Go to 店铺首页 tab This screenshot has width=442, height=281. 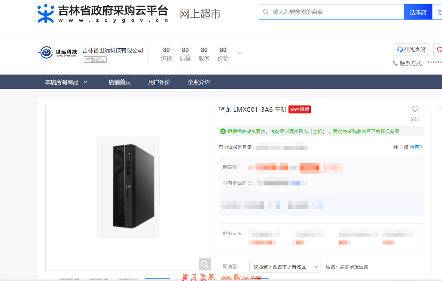point(120,82)
